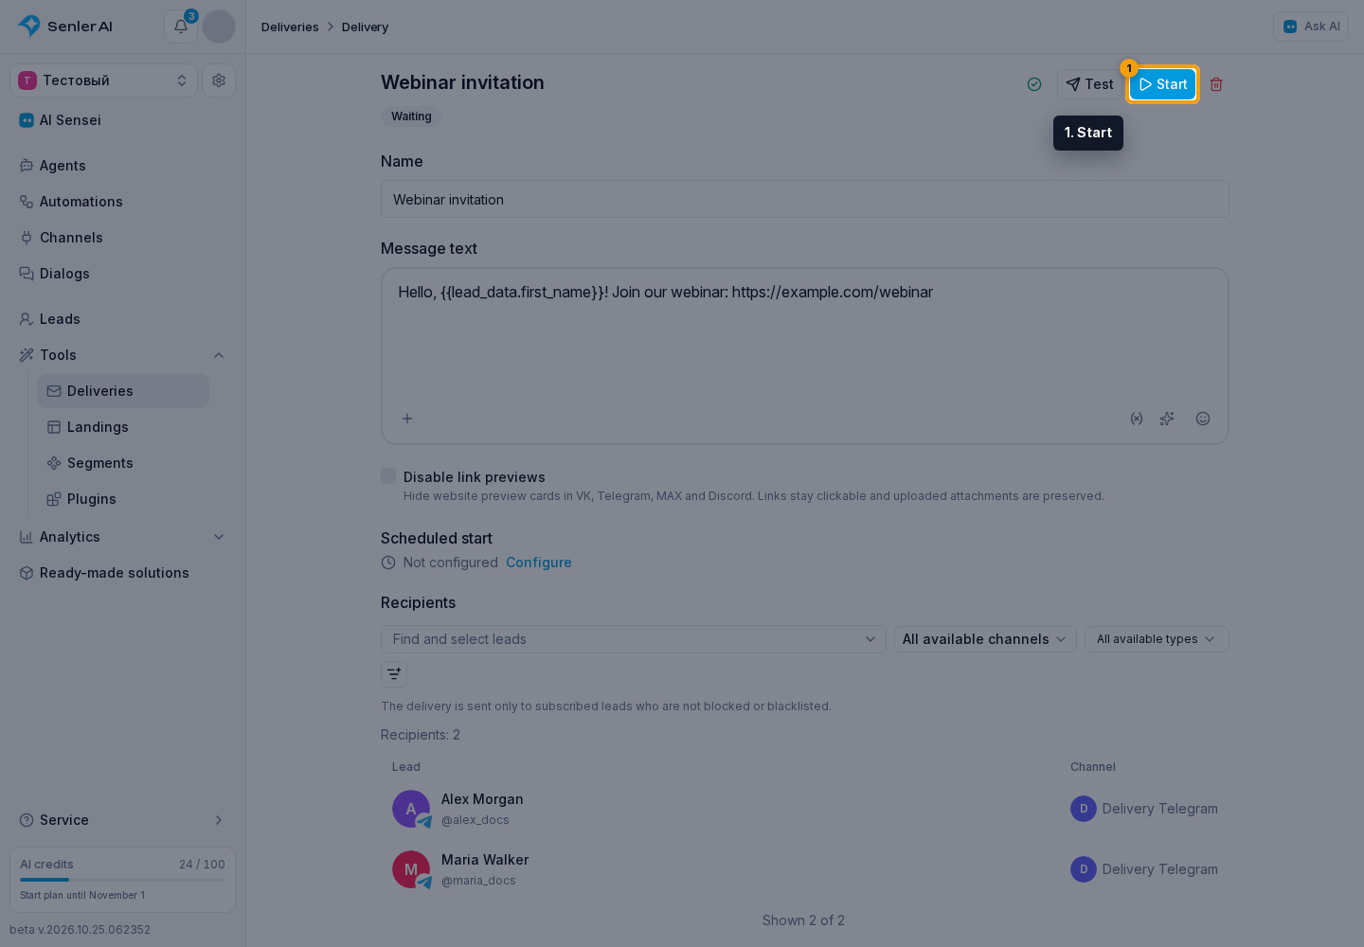This screenshot has width=1364, height=947.
Task: Open Automations page
Action: (x=122, y=202)
